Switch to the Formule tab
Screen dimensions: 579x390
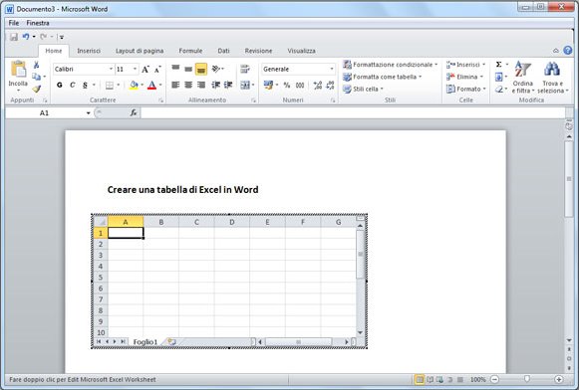(x=190, y=51)
